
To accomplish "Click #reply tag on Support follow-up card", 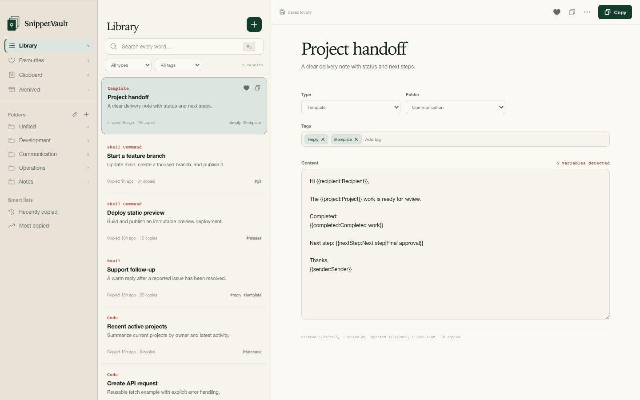I will coord(236,295).
